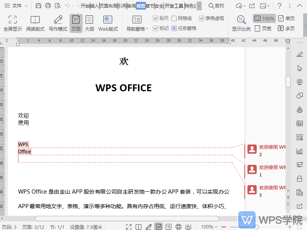Open the more options vertical dots menu

[290, 6]
